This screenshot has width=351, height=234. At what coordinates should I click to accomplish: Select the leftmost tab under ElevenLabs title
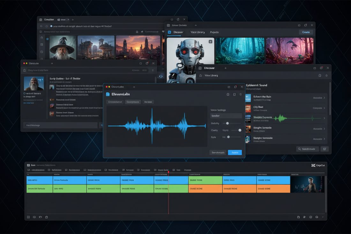115,102
